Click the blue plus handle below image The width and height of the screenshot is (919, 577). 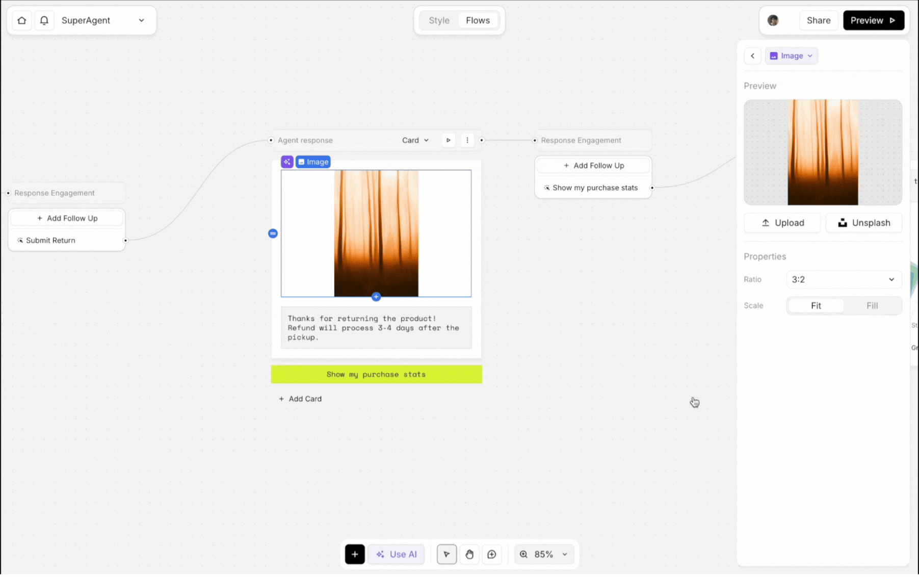point(376,297)
